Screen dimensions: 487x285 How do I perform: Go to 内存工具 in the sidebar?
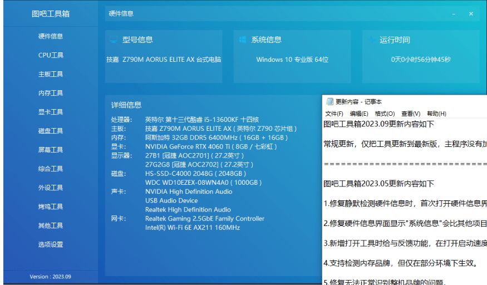point(51,93)
